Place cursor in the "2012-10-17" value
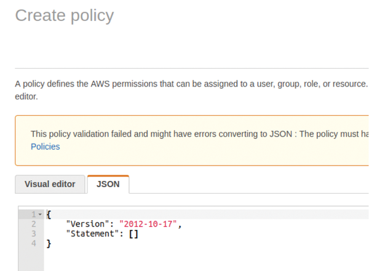 click(x=148, y=224)
